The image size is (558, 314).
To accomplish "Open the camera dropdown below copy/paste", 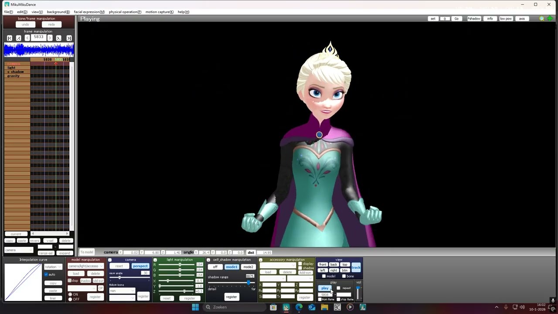I will tap(19, 250).
